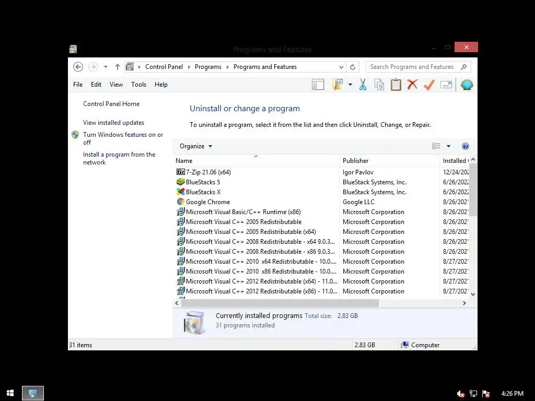Navigate to Control Panel breadcrumb
Image resolution: width=535 pixels, height=401 pixels.
tap(164, 67)
